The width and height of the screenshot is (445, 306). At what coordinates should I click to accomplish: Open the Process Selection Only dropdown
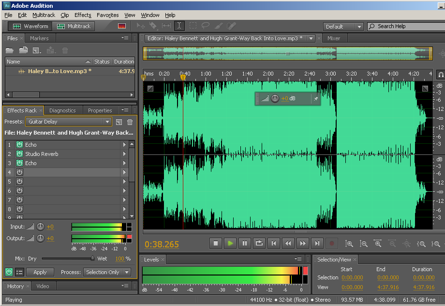tap(107, 272)
